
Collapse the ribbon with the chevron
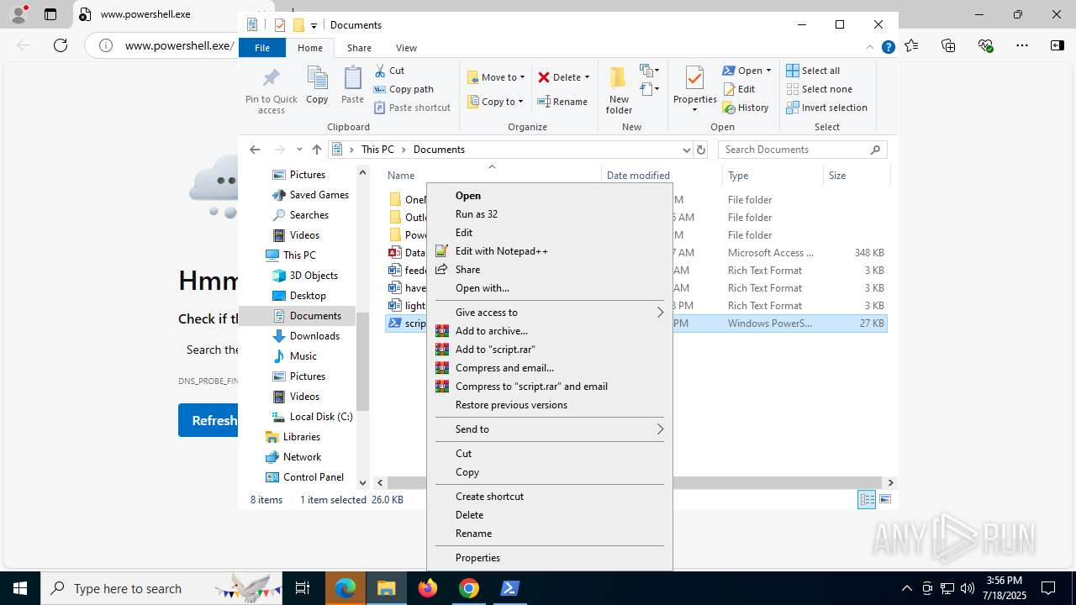tap(870, 48)
